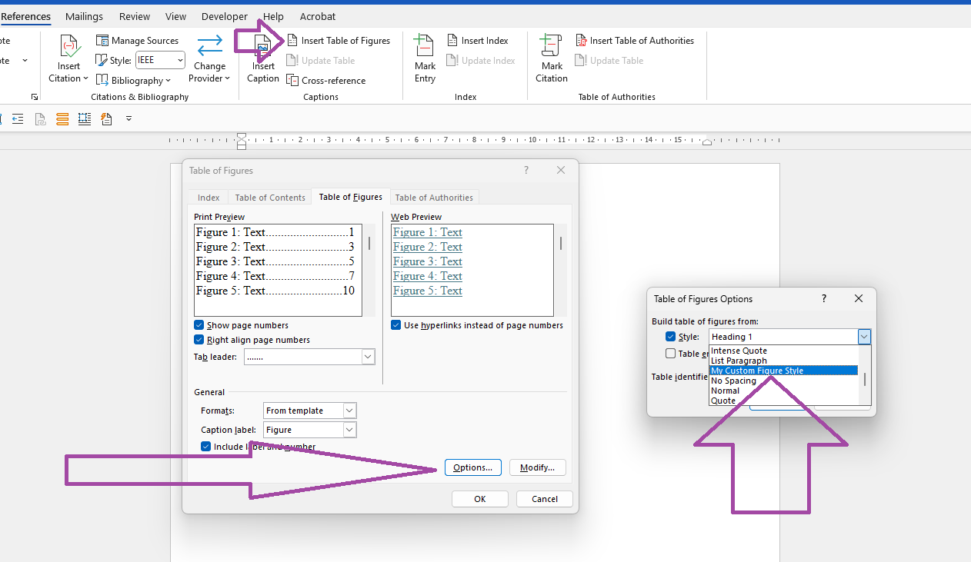
Task: Open the Tab leader dropdown
Action: click(x=368, y=357)
